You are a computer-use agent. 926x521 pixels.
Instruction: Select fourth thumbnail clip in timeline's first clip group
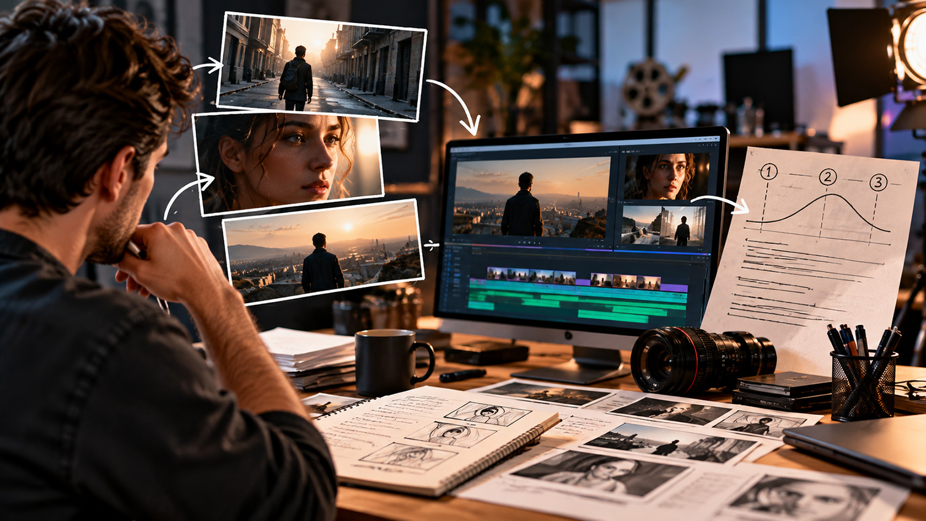coord(565,278)
